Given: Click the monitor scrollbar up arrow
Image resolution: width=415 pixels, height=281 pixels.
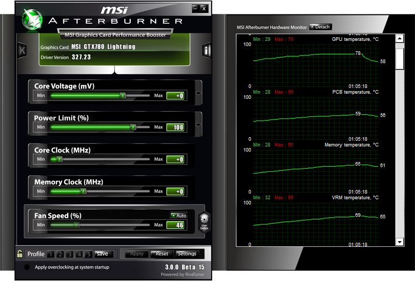Looking at the screenshot, I should 399,39.
